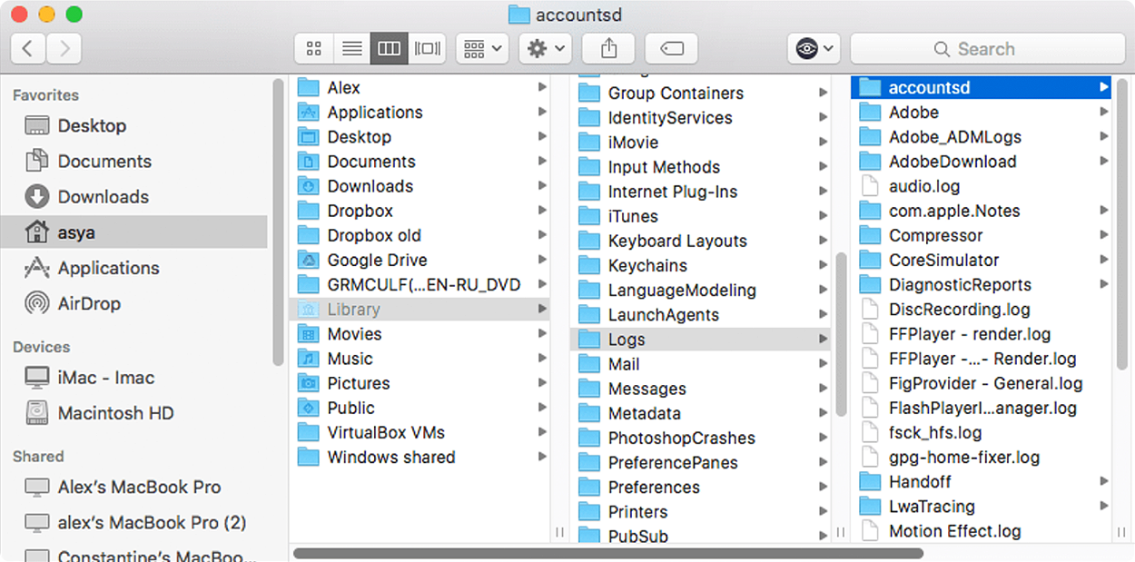Select the asya home folder in sidebar

pyautogui.click(x=134, y=232)
